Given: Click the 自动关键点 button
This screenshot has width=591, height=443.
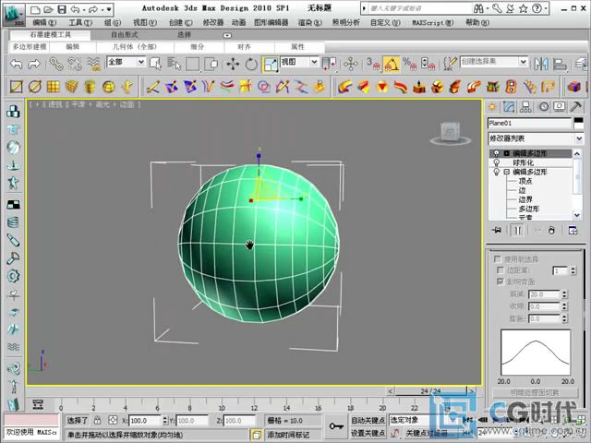Looking at the screenshot, I should click(x=368, y=420).
